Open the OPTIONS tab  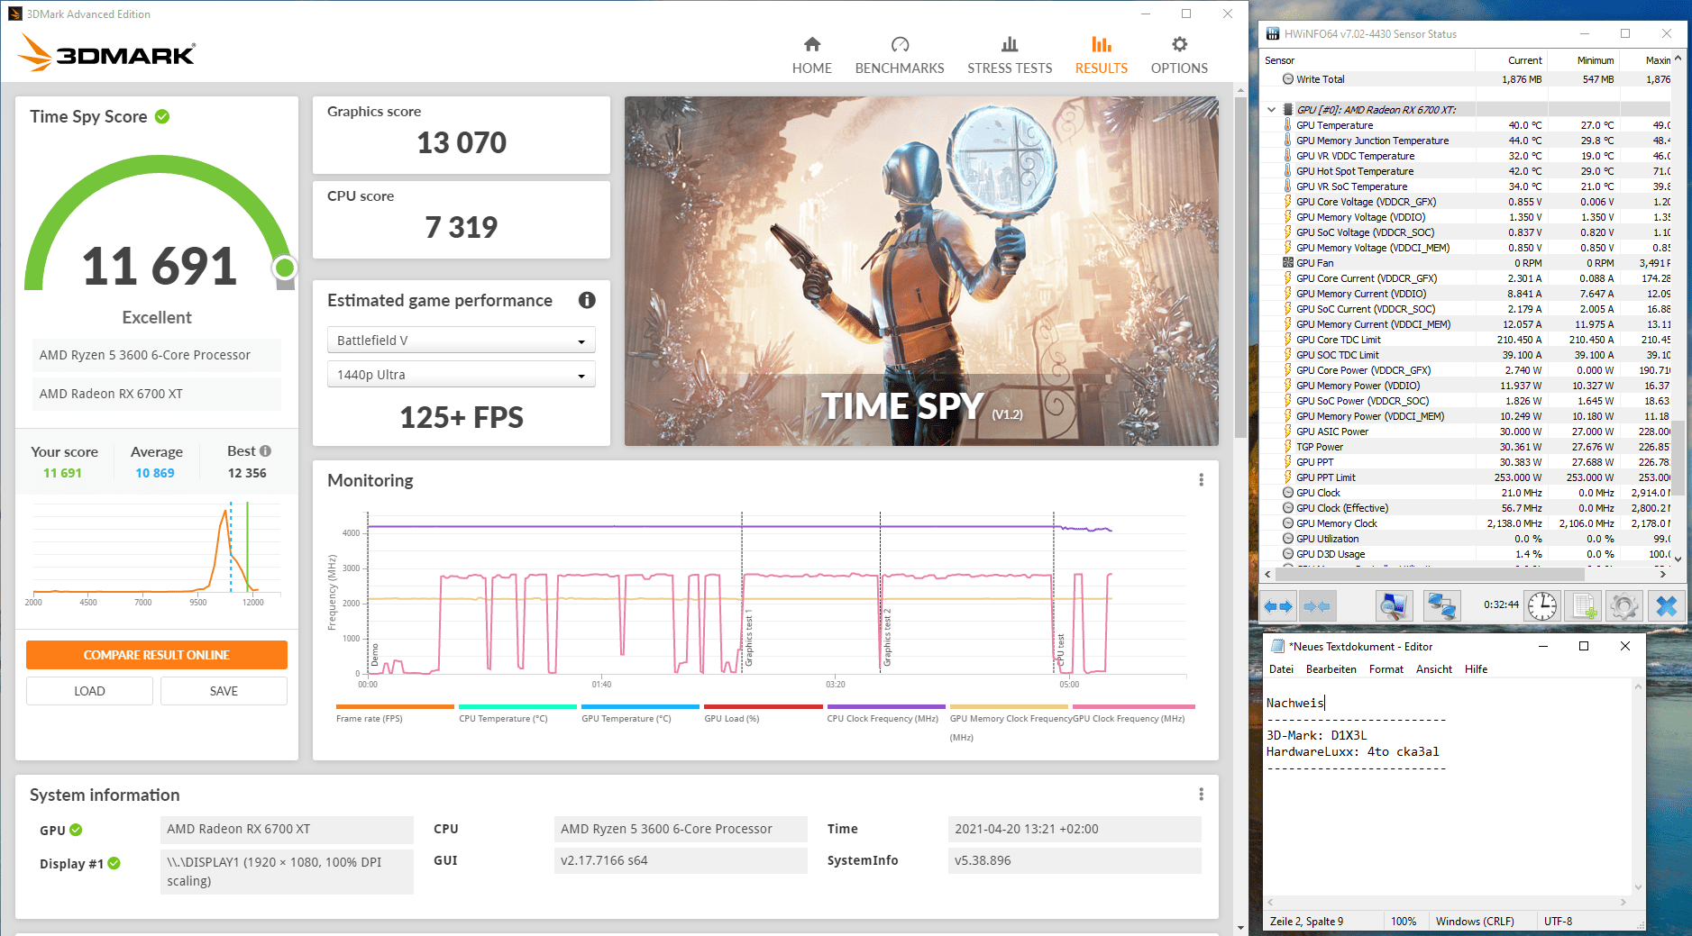[1179, 56]
